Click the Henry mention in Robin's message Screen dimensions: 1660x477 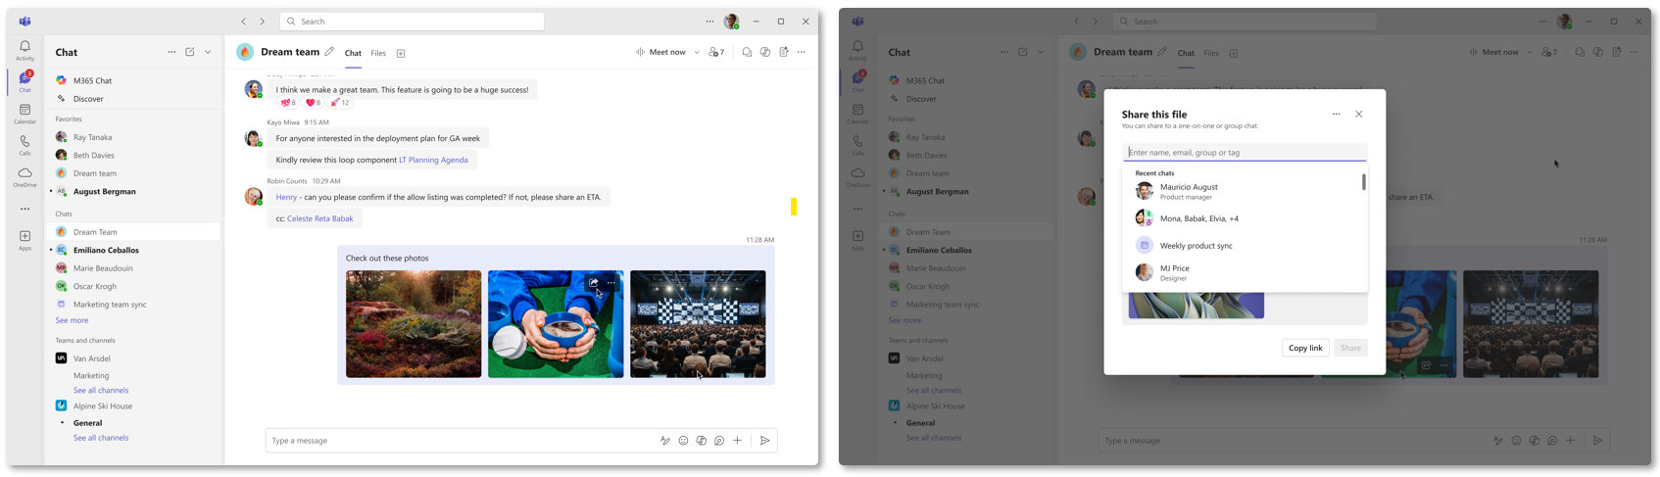point(286,197)
